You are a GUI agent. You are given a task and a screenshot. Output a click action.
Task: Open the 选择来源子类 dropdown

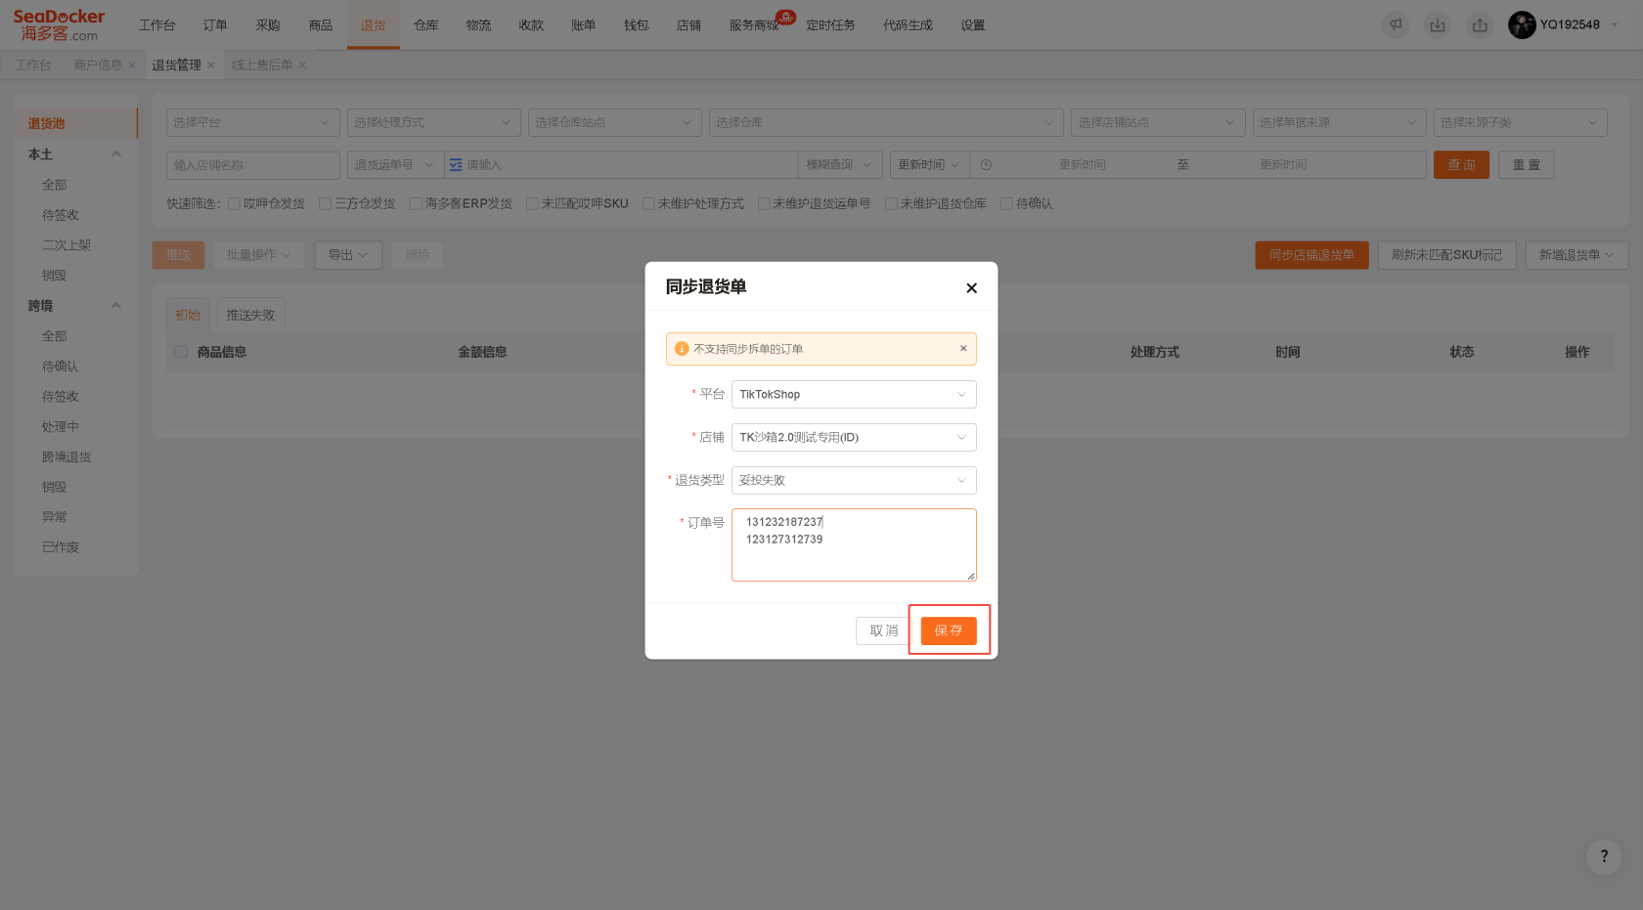click(x=1520, y=122)
